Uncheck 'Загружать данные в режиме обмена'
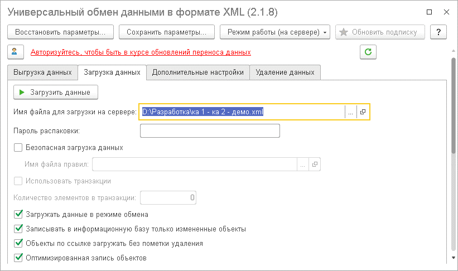The image size is (458, 271). tap(18, 214)
